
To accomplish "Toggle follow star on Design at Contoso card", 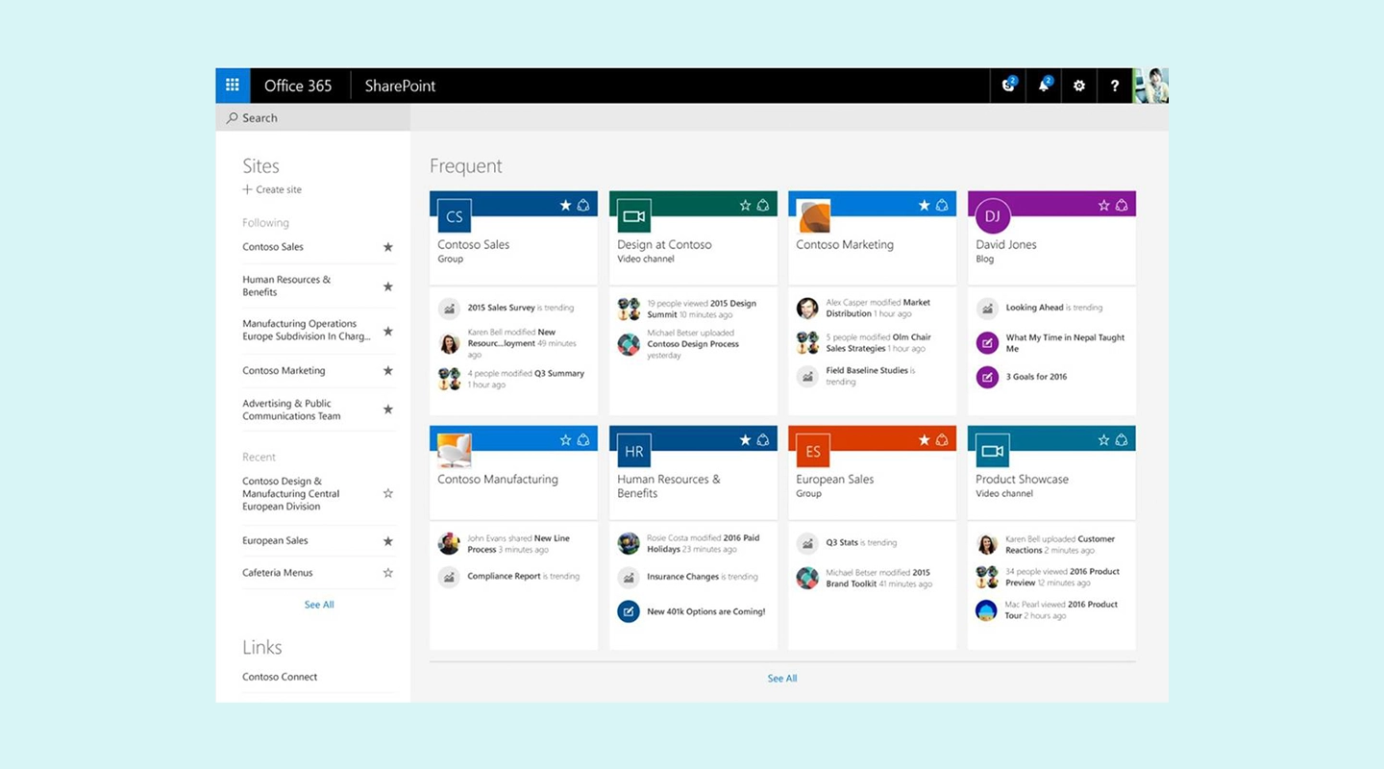I will click(x=745, y=205).
